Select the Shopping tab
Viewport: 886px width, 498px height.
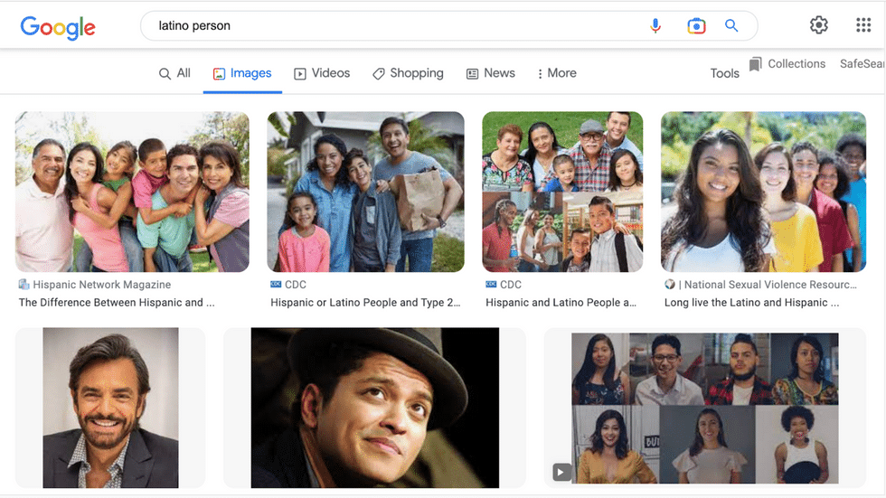coord(408,73)
